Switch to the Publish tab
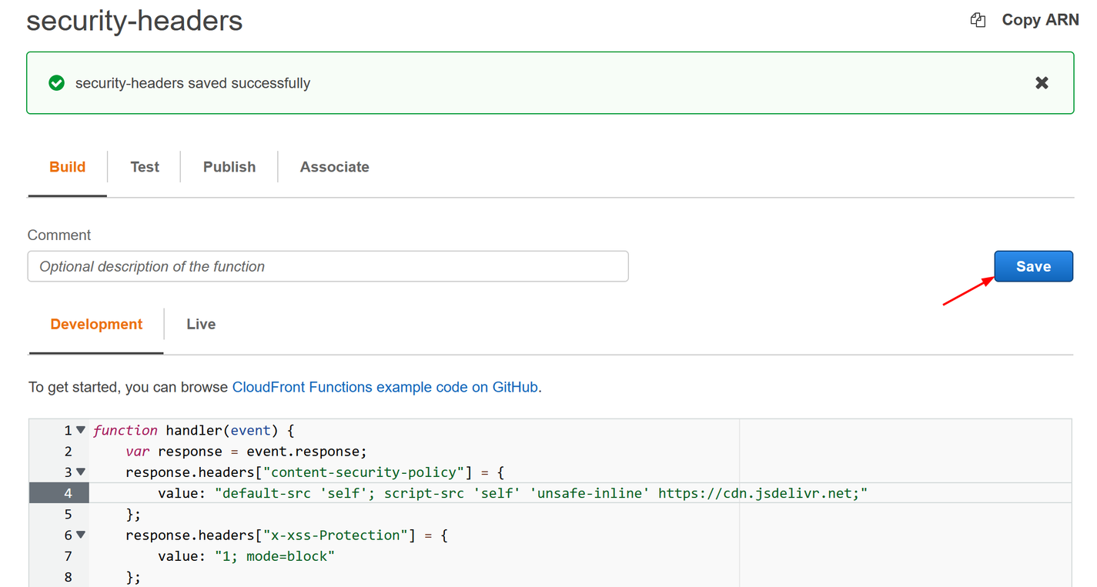 pos(229,166)
